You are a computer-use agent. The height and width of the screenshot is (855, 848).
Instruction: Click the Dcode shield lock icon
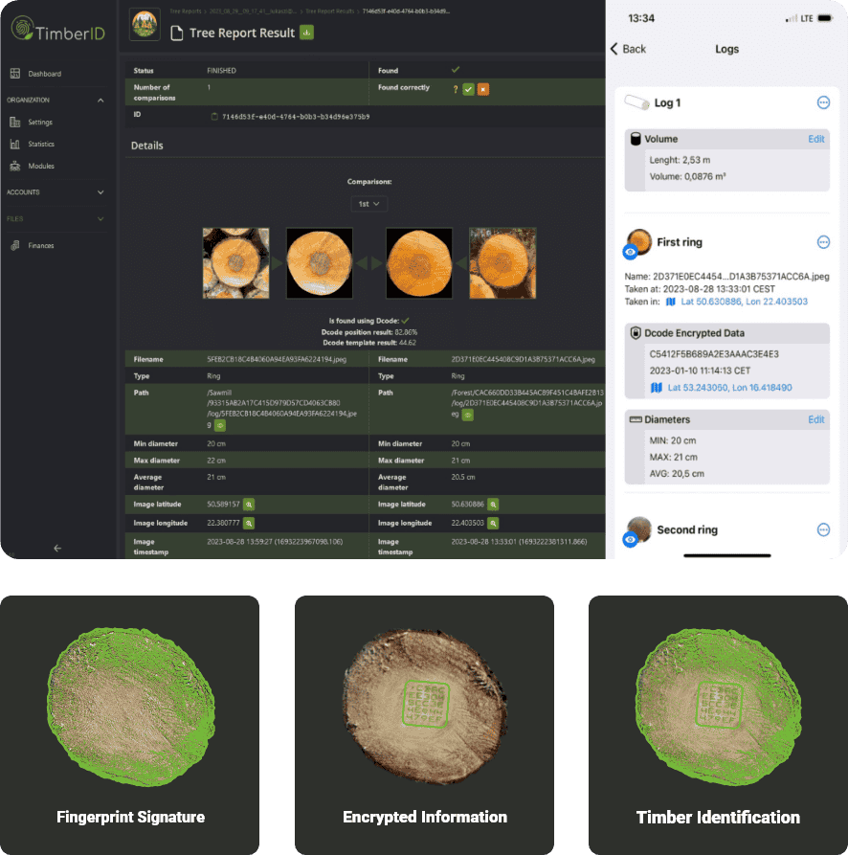tap(636, 332)
